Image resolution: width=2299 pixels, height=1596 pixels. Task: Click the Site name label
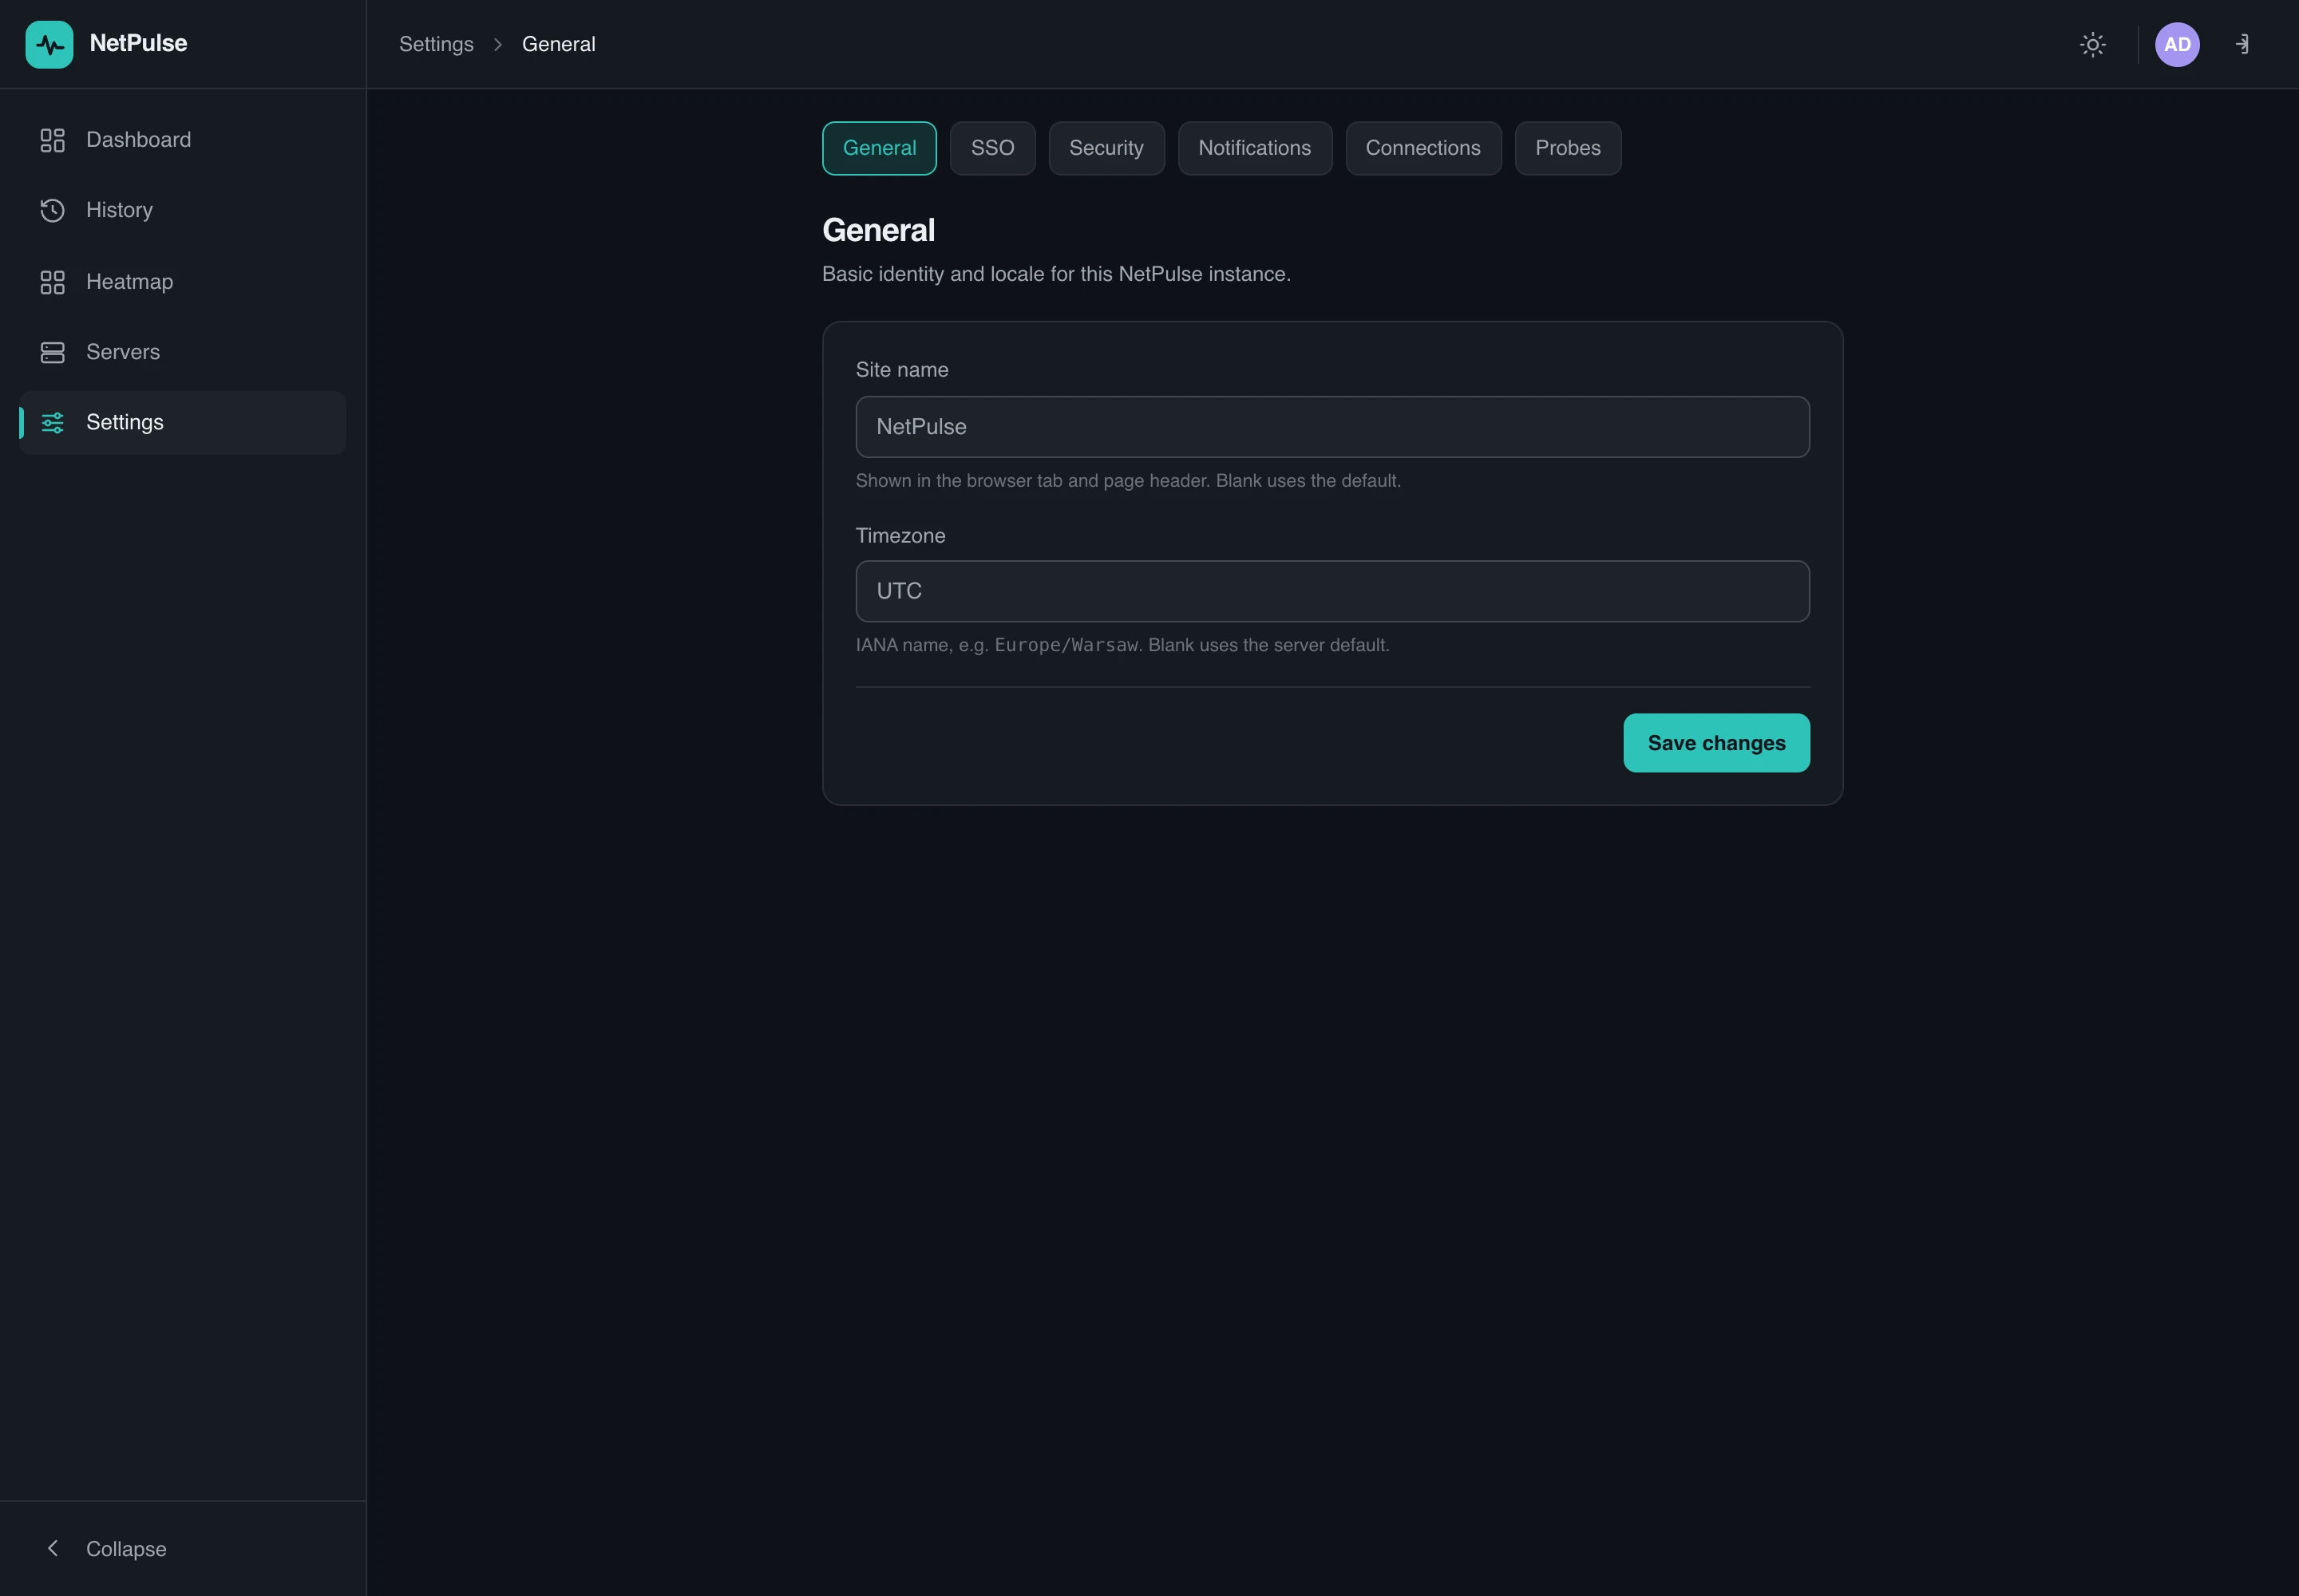tap(901, 370)
